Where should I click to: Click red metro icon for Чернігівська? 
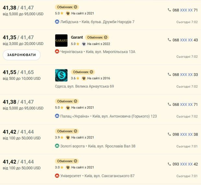(57, 52)
